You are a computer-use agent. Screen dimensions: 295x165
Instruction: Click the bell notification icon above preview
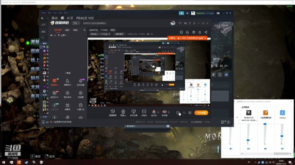click(x=200, y=32)
